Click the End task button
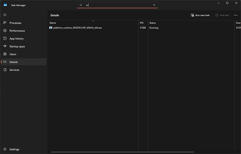The height and width of the screenshot is (154, 241). (222, 15)
